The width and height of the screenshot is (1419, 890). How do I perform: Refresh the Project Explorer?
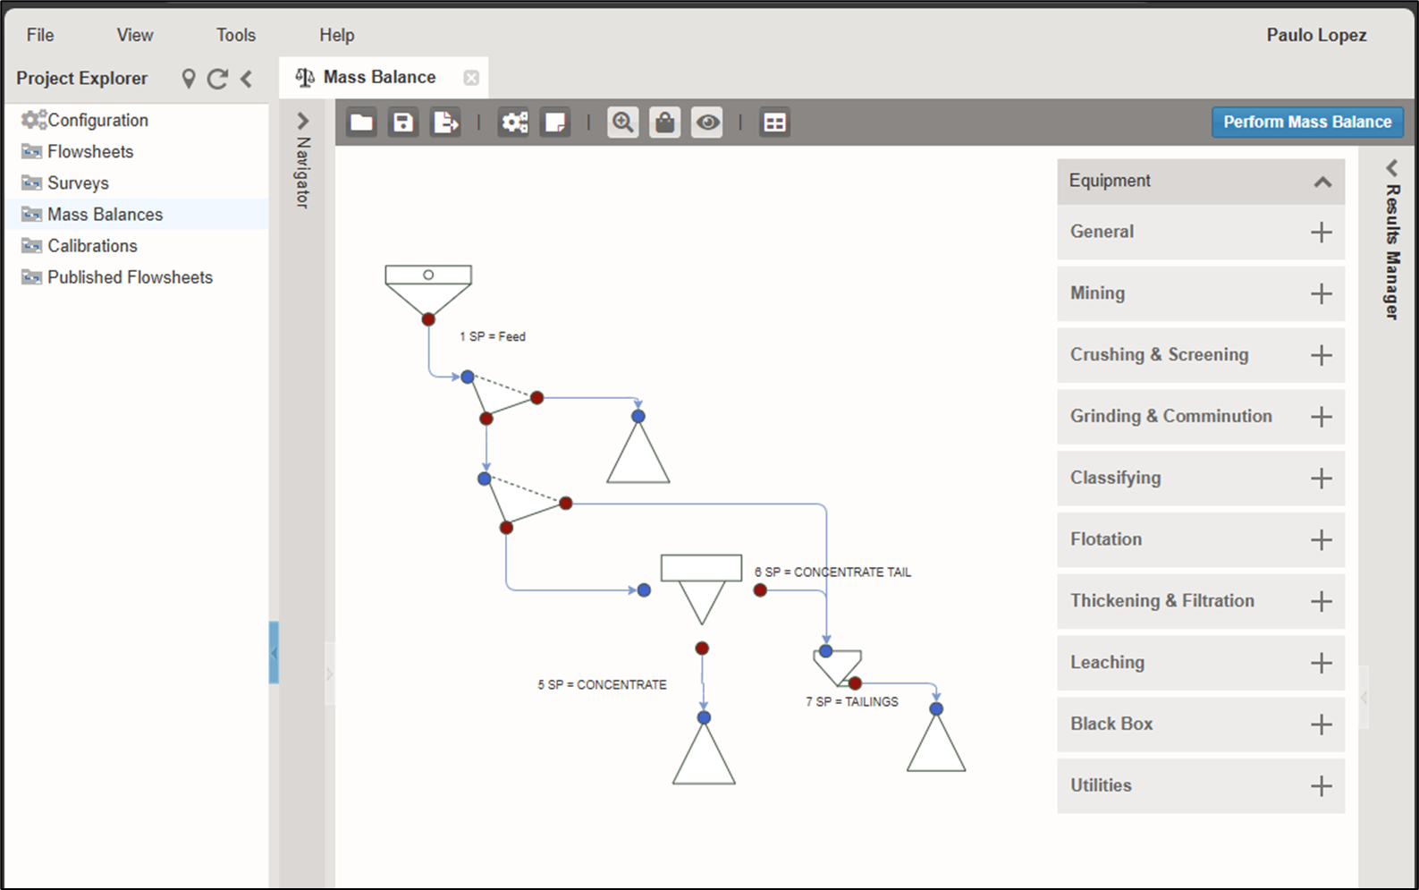[217, 79]
